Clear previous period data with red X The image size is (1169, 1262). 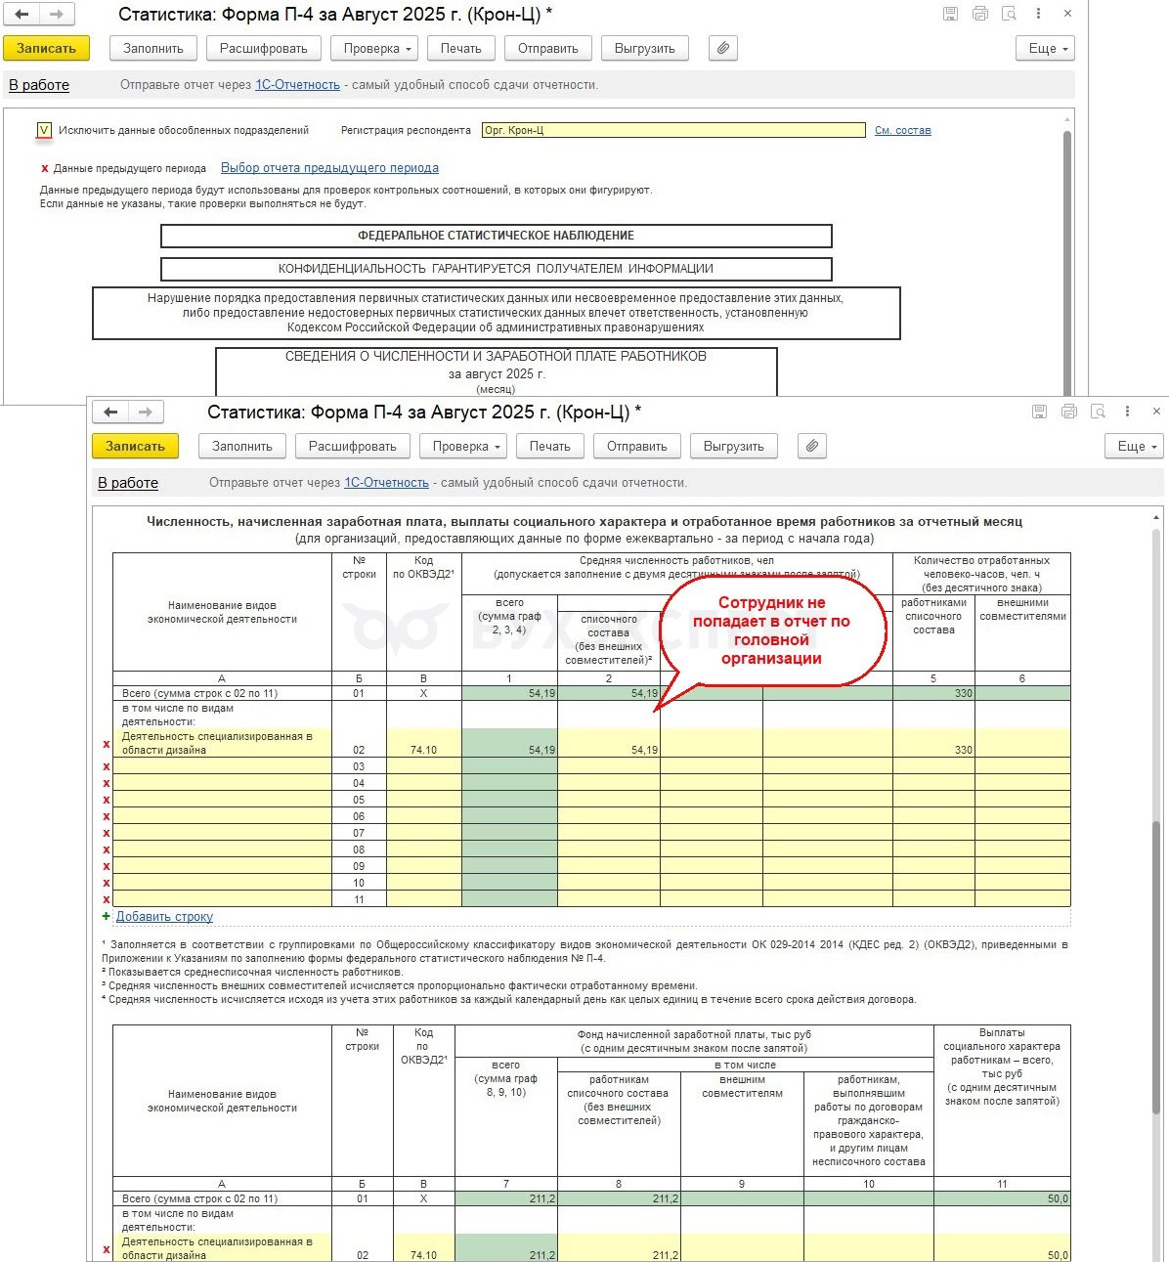pyautogui.click(x=44, y=168)
